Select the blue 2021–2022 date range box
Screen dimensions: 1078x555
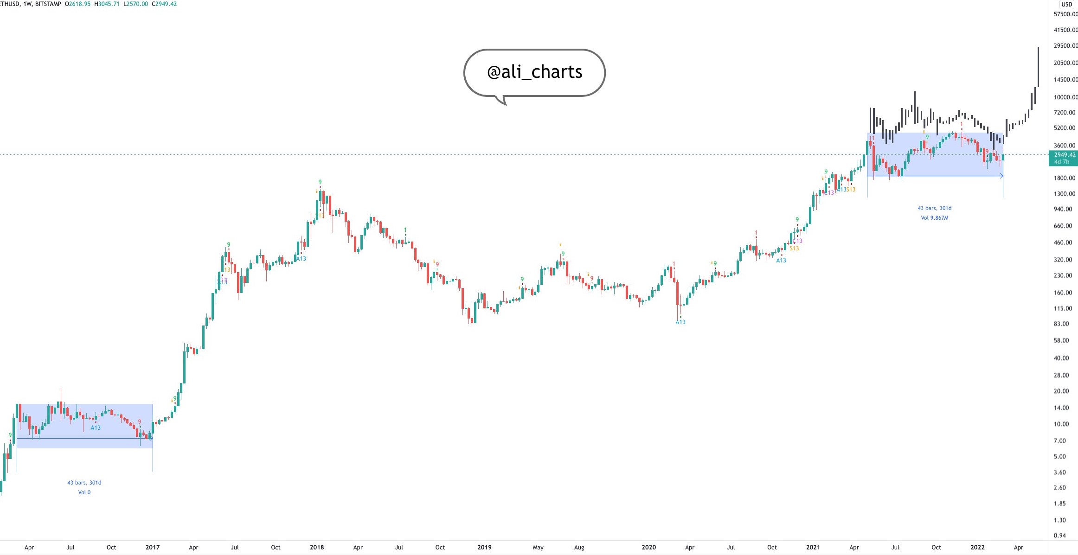pyautogui.click(x=935, y=154)
